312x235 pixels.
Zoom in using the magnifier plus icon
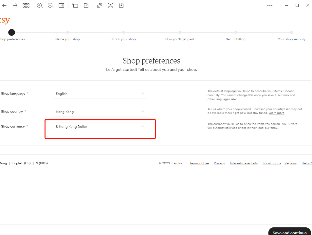[40, 5]
